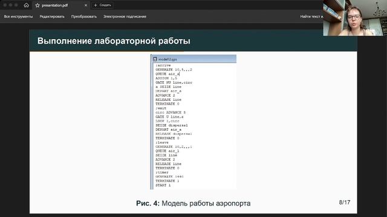Click the code line LOOP 1,circ
Viewport: 387px width, 217px height.
[x=167, y=121]
